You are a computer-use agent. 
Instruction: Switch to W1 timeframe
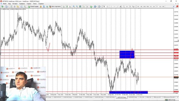click(x=160, y=6)
